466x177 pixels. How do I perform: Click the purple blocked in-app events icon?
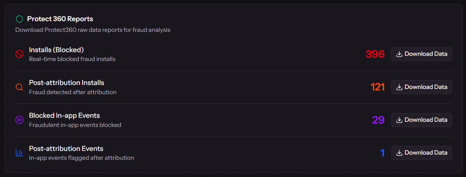19,120
